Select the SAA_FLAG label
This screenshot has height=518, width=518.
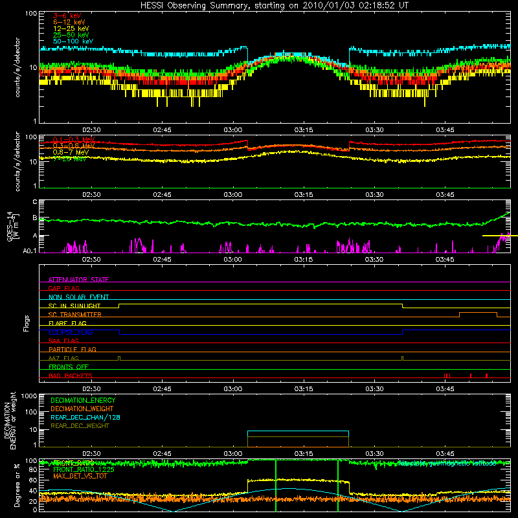pyautogui.click(x=63, y=341)
